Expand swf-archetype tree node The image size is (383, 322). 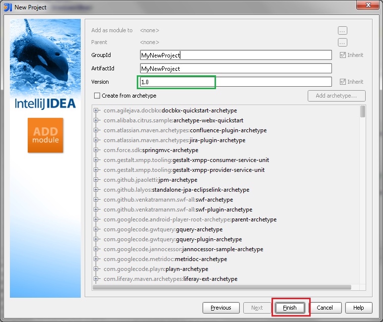tap(96, 200)
